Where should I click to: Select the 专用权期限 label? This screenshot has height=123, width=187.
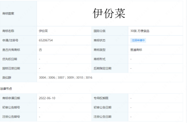(x=101, y=98)
